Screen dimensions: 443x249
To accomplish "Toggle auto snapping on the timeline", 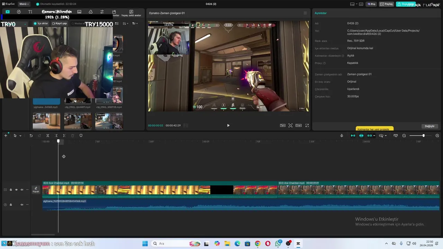I will (x=361, y=136).
